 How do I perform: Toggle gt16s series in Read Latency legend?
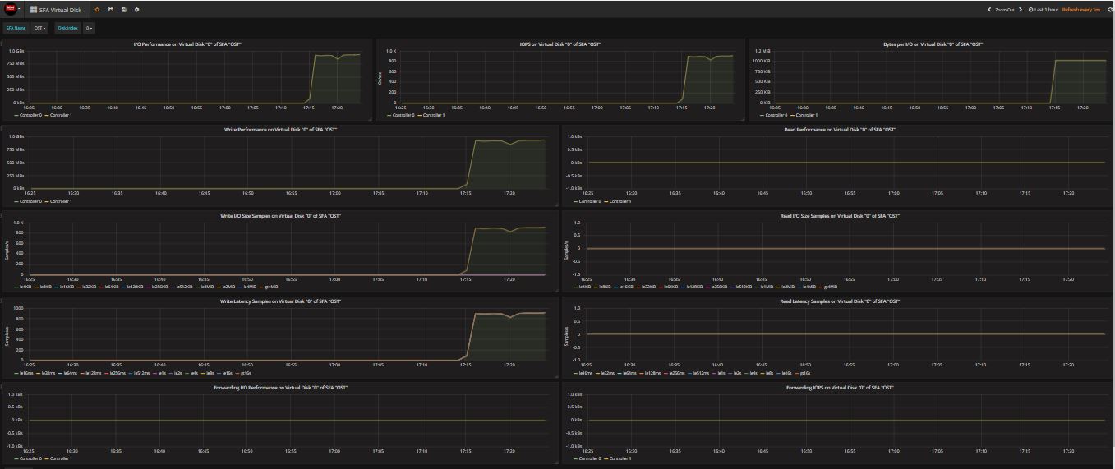[805, 373]
